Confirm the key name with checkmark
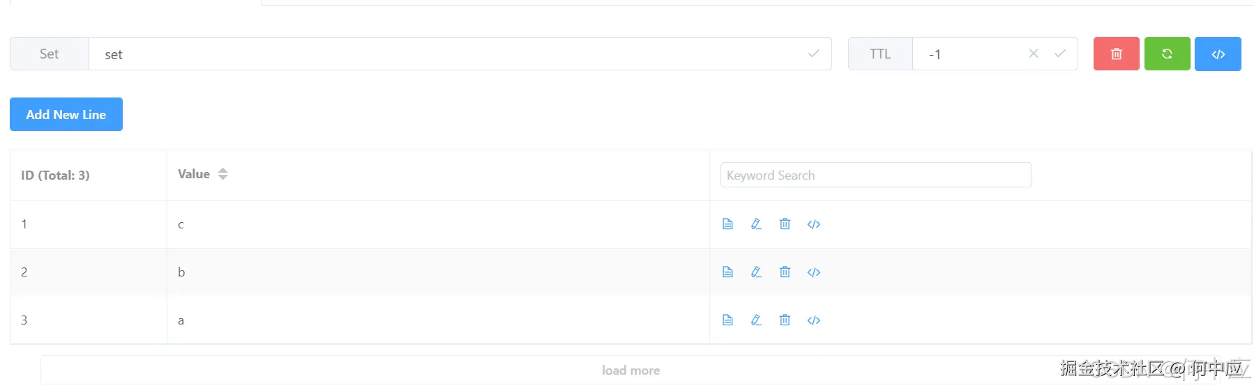The height and width of the screenshot is (390, 1254). coord(813,54)
